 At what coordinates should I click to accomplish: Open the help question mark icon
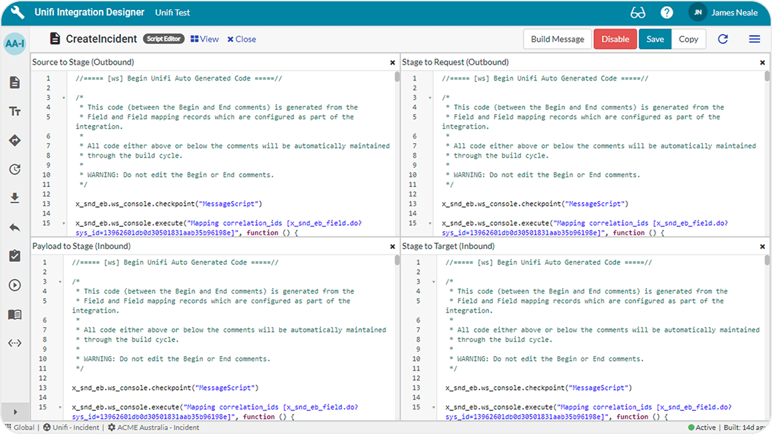[667, 13]
